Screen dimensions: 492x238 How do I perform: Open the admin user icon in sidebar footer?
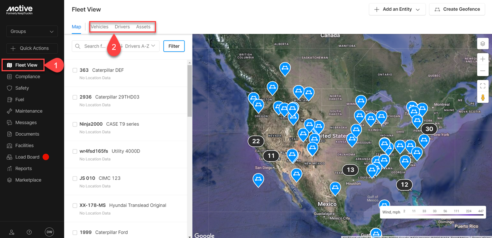(12, 232)
